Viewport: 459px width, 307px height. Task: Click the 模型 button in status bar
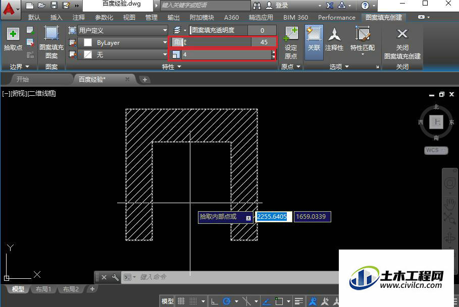[x=168, y=301]
